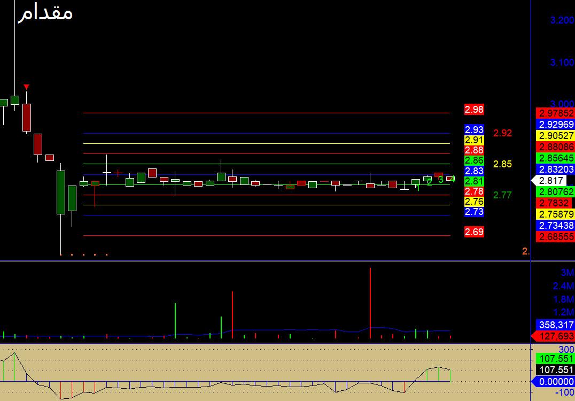Viewport: 575px width, 401px height.
Task: Select the 2.85645 axis price label
Action: click(x=556, y=158)
